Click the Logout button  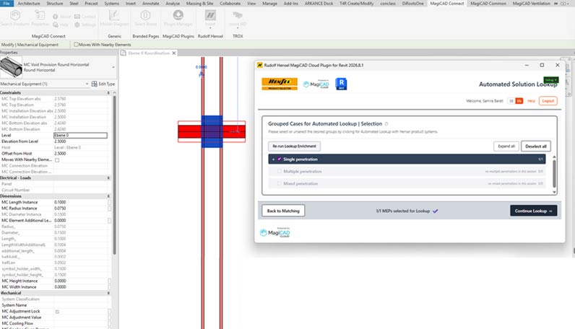point(548,101)
